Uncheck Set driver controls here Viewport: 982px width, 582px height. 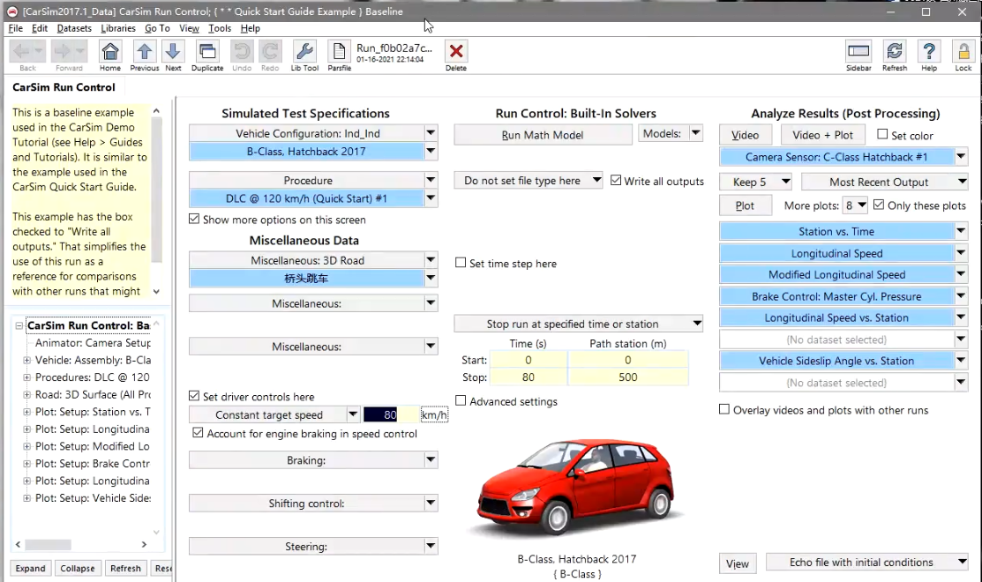point(194,396)
